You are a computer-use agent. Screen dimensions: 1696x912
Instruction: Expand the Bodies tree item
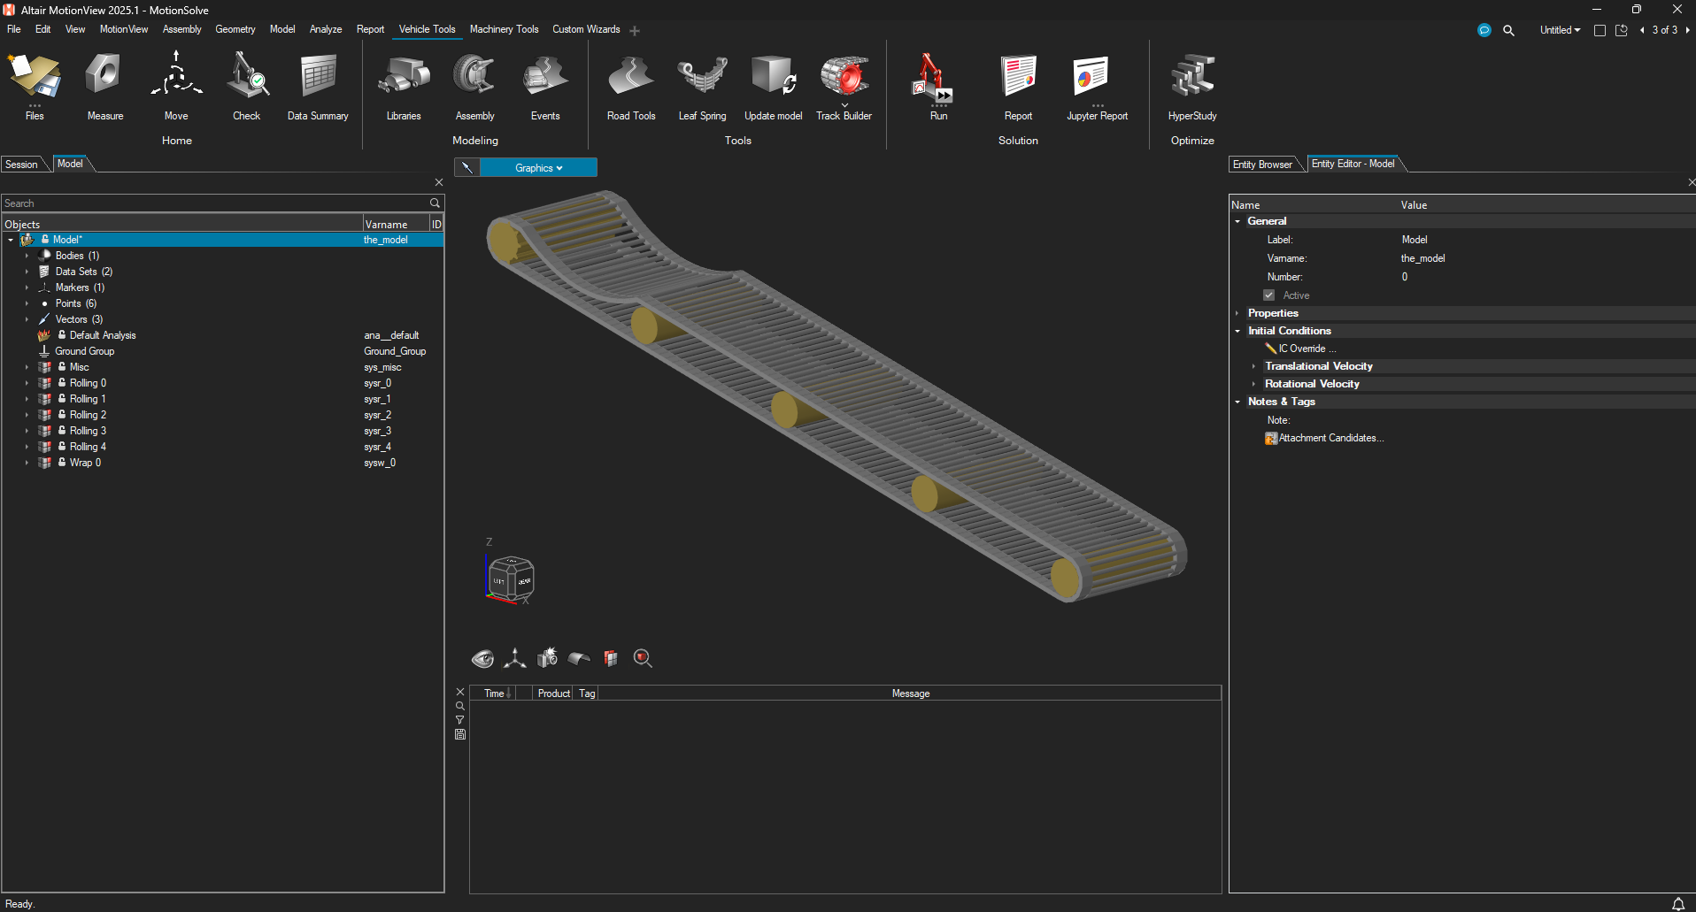tap(27, 255)
